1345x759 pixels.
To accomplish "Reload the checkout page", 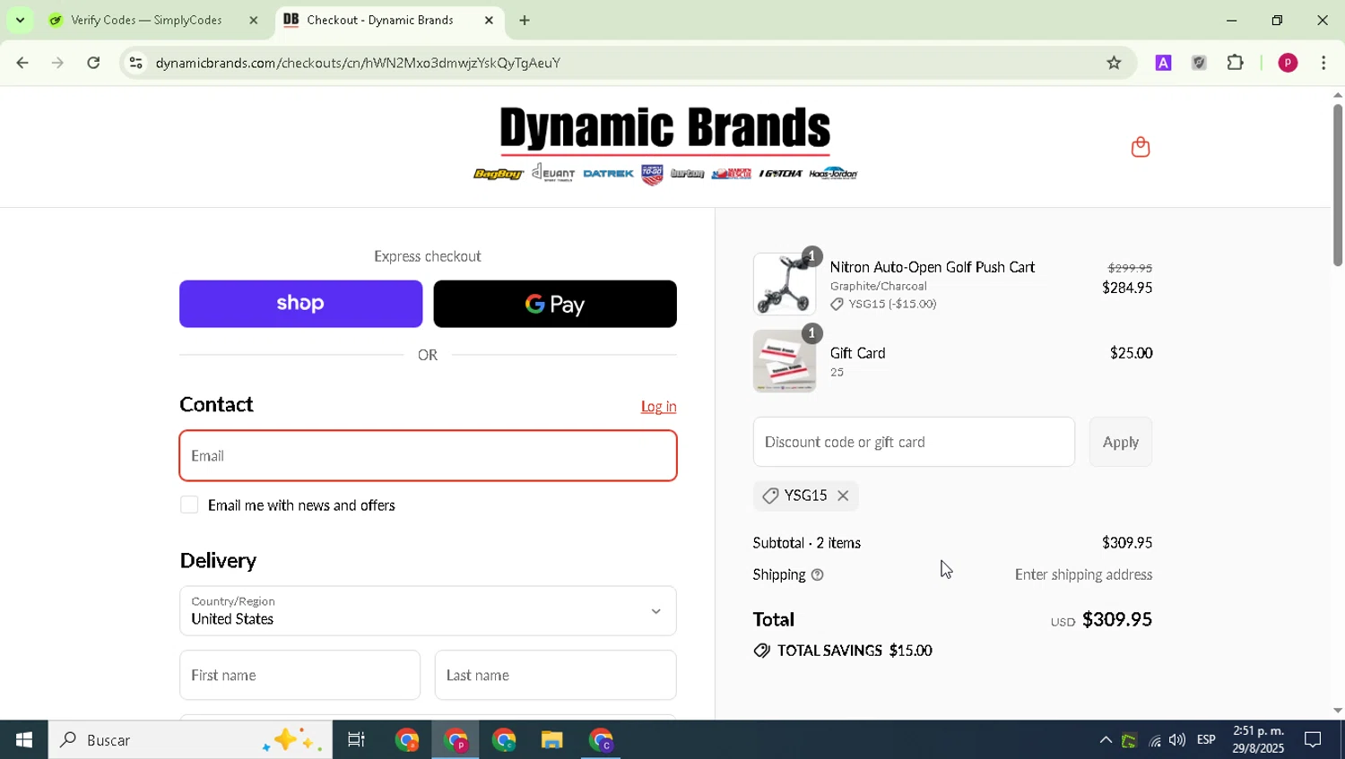I will (93, 63).
